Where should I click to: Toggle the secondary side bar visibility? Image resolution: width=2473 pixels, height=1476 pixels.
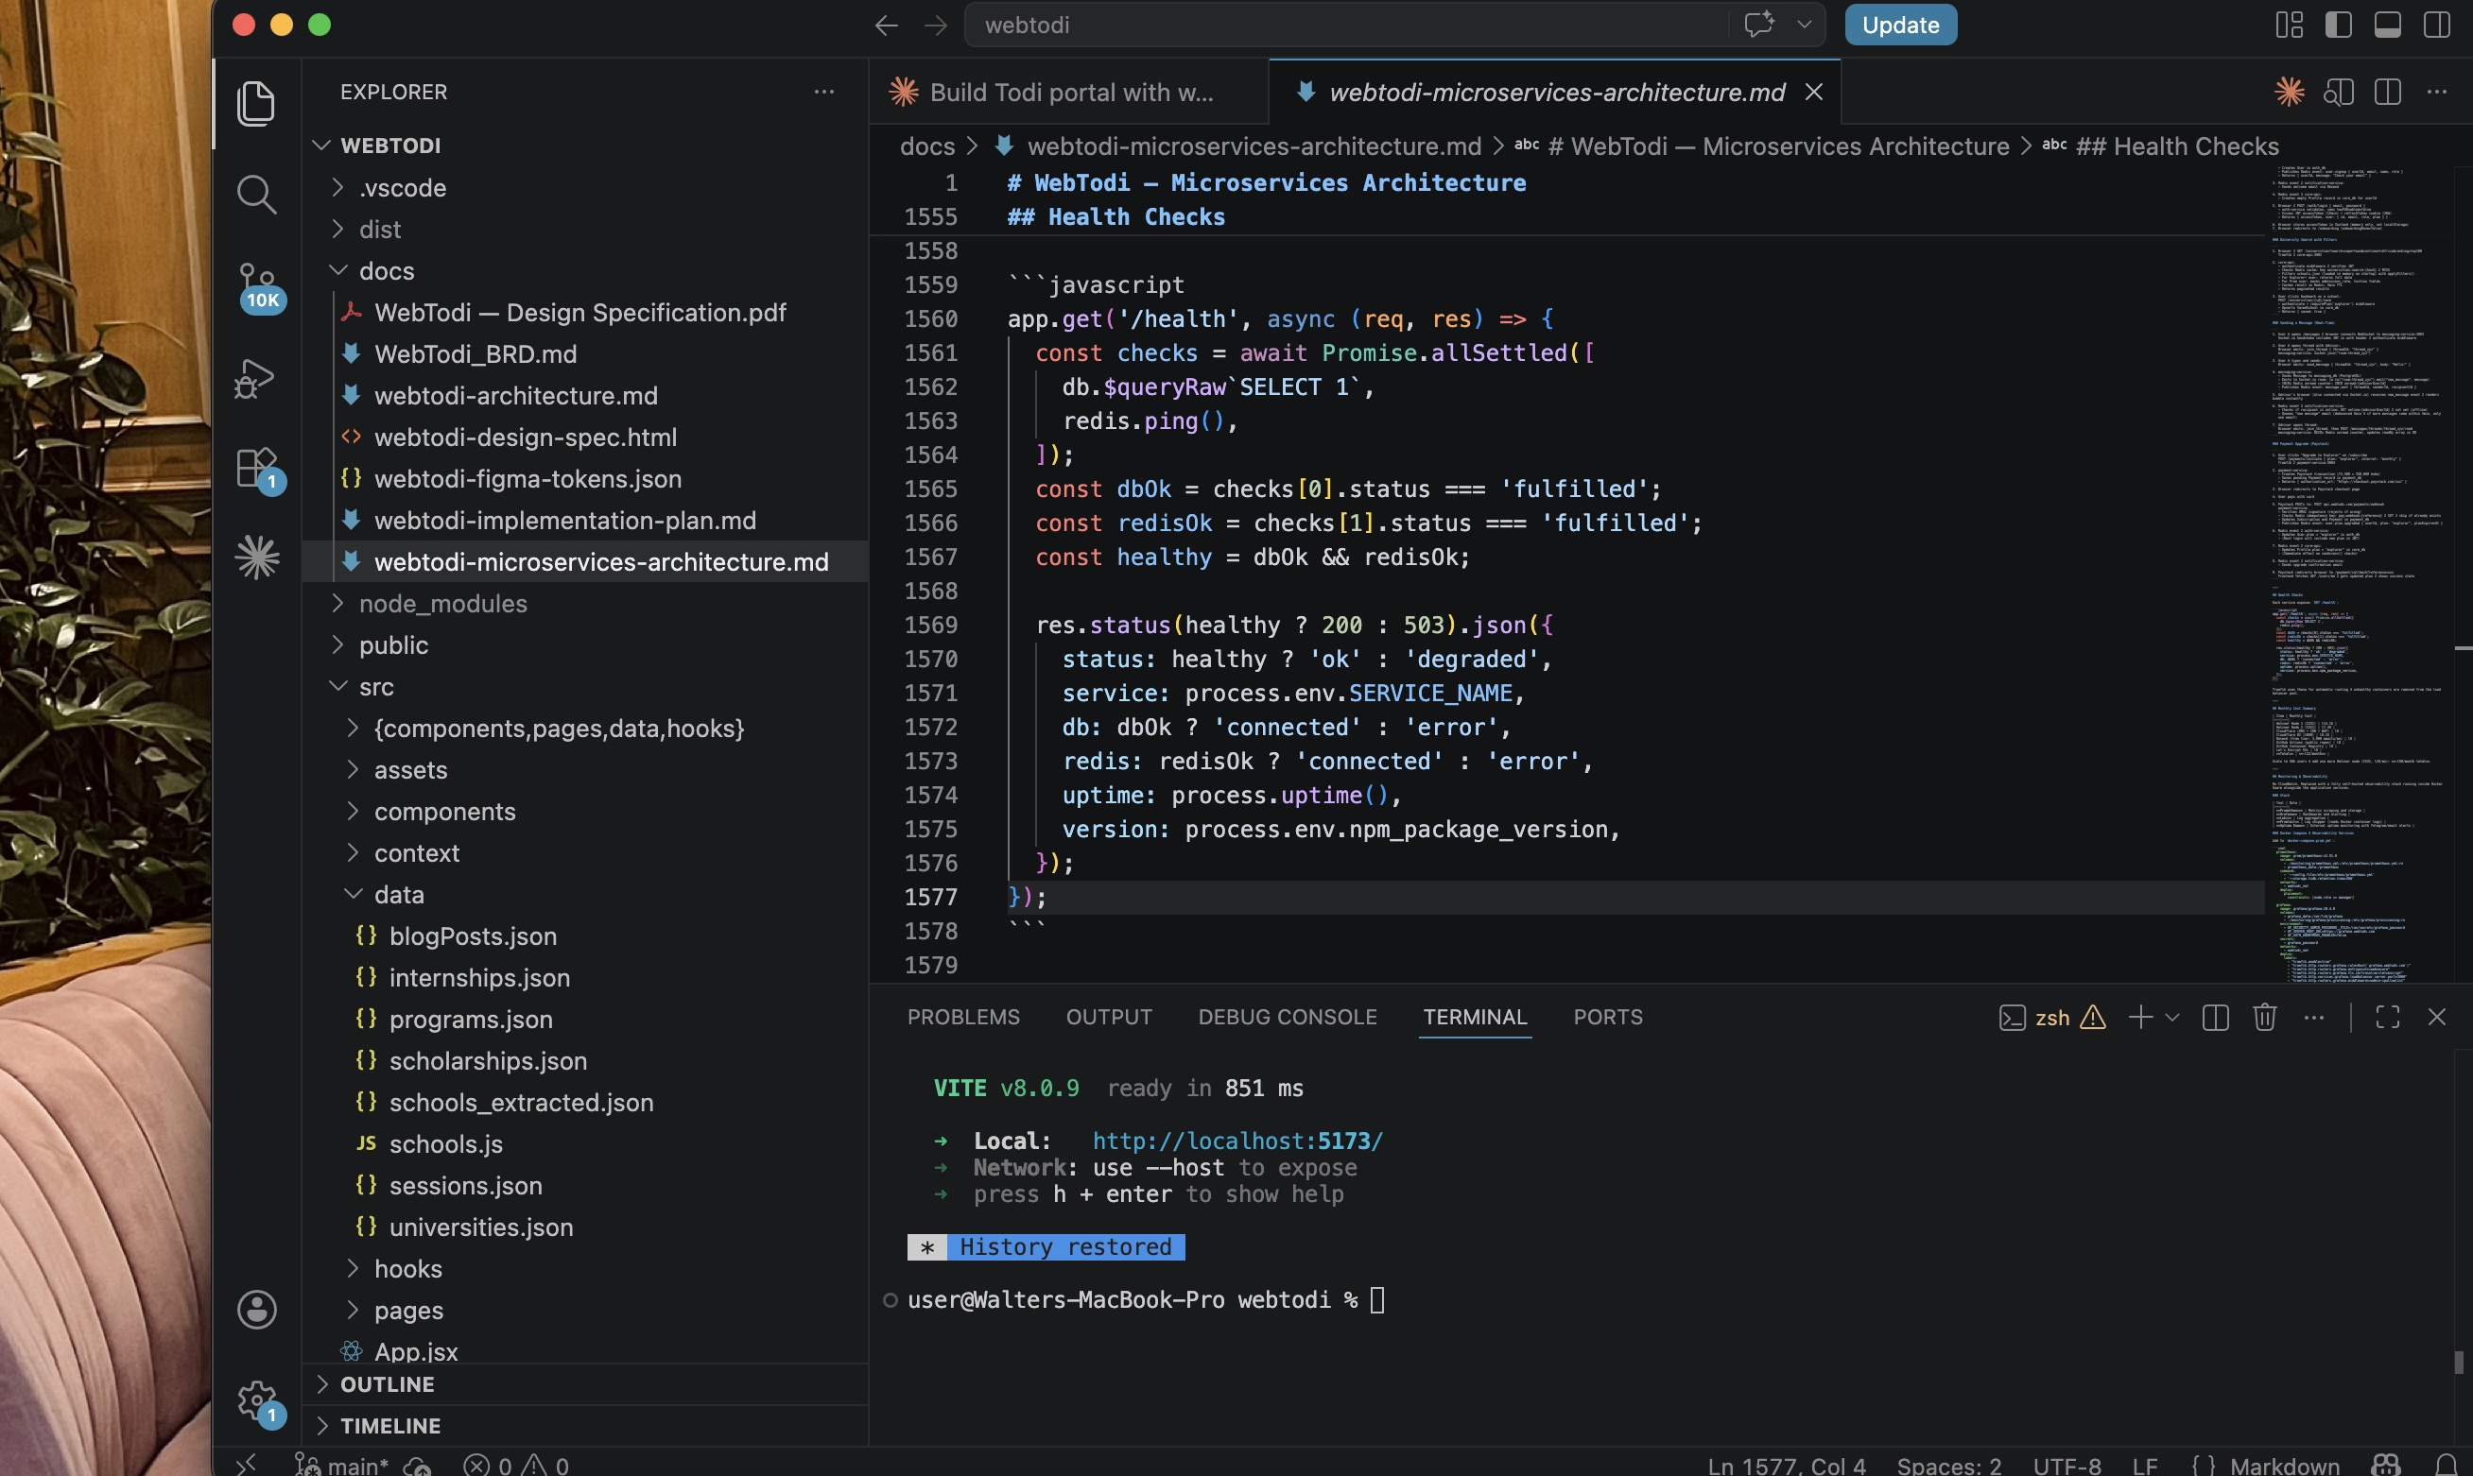click(2436, 25)
